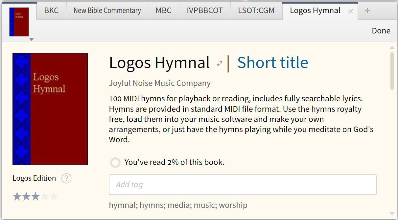Rate the book one star
398x220 pixels.
17,197
